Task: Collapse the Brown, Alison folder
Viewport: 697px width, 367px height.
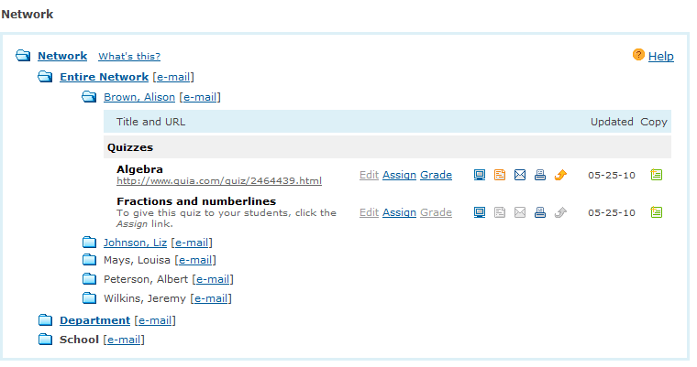Action: [89, 97]
